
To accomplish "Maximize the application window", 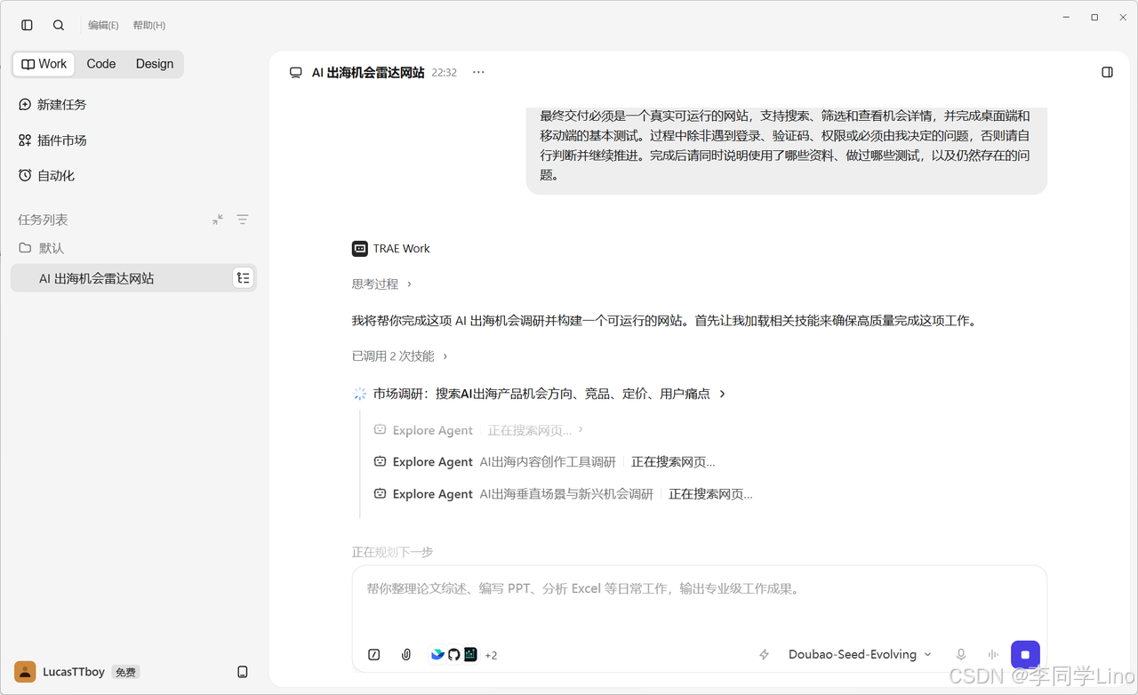I will pos(1094,17).
